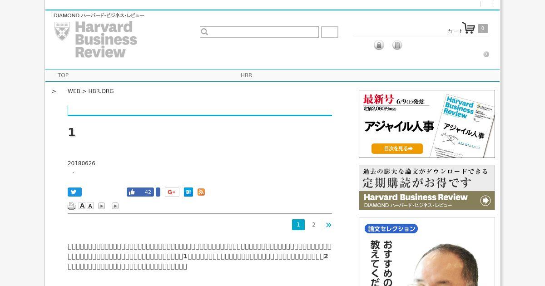Follow the HBR.ORG breadcrumb link
Viewport: 545px width, 286px height.
tap(101, 91)
